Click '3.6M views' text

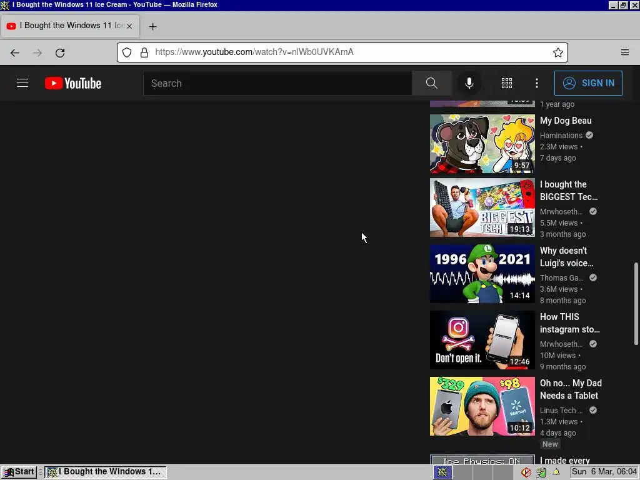559,289
